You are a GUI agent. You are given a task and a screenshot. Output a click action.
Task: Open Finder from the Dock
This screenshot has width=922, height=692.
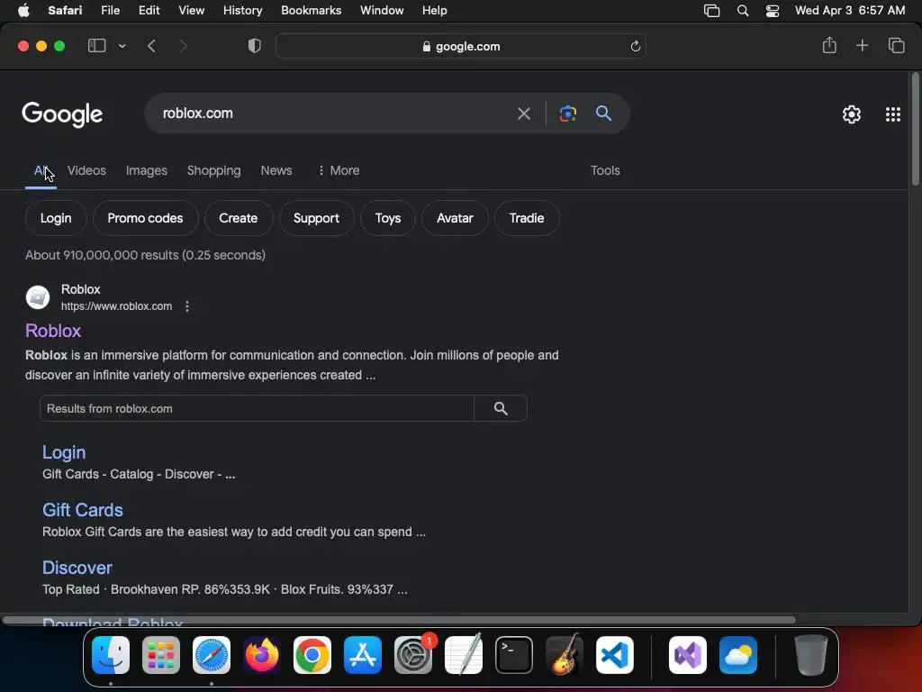point(111,655)
